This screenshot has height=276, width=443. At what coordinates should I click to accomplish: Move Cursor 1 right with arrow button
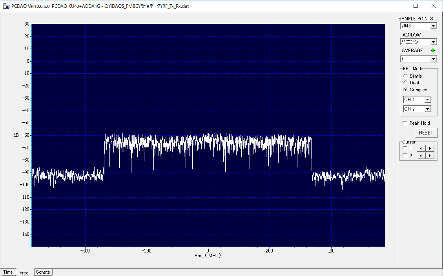coord(430,149)
